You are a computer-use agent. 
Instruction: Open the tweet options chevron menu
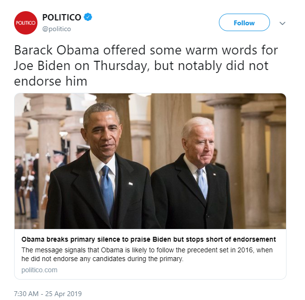pyautogui.click(x=282, y=23)
